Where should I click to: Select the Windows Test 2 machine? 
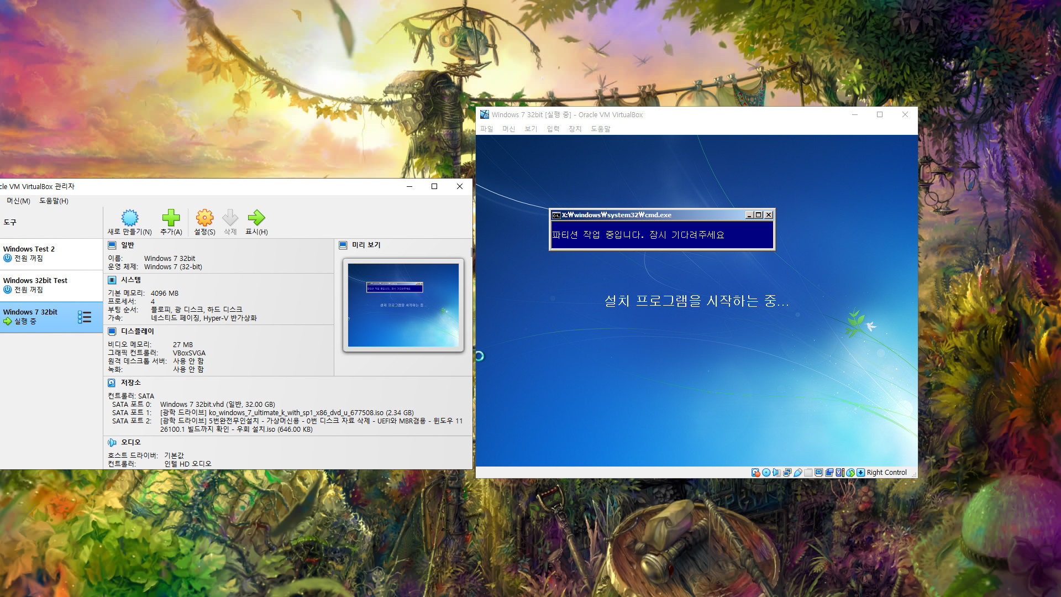click(x=51, y=254)
